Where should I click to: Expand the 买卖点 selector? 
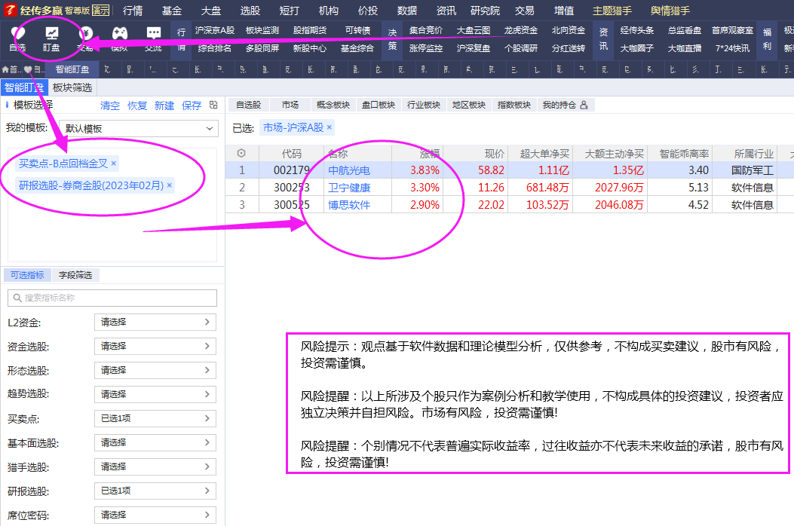(x=155, y=418)
